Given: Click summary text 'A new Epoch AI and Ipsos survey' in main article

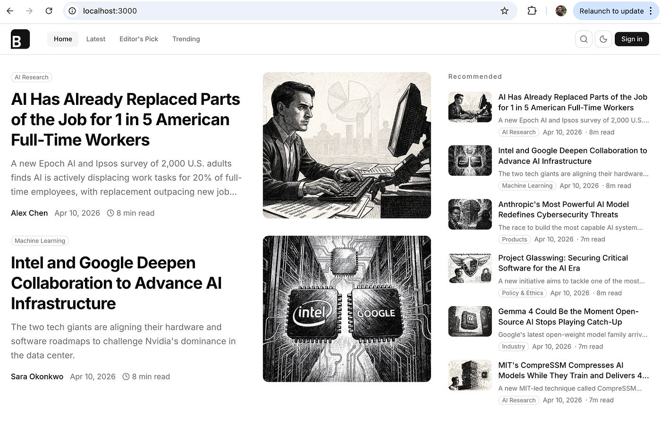Looking at the screenshot, I should tap(126, 178).
